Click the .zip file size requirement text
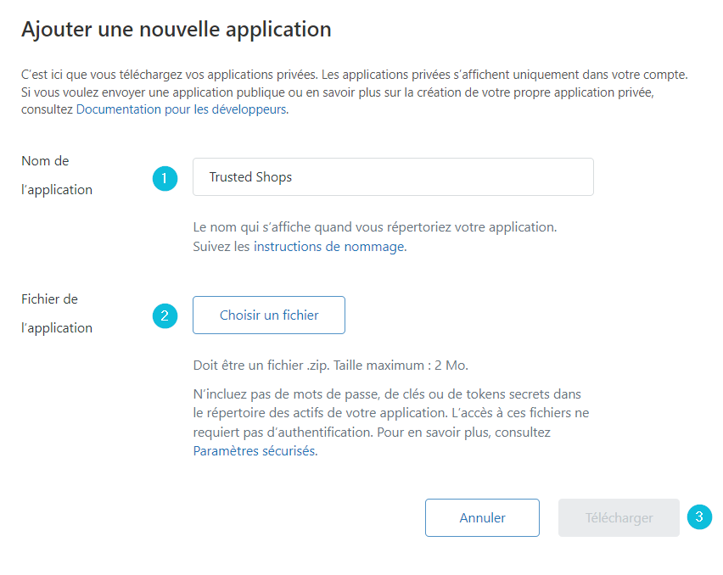The width and height of the screenshot is (723, 575). pos(331,366)
